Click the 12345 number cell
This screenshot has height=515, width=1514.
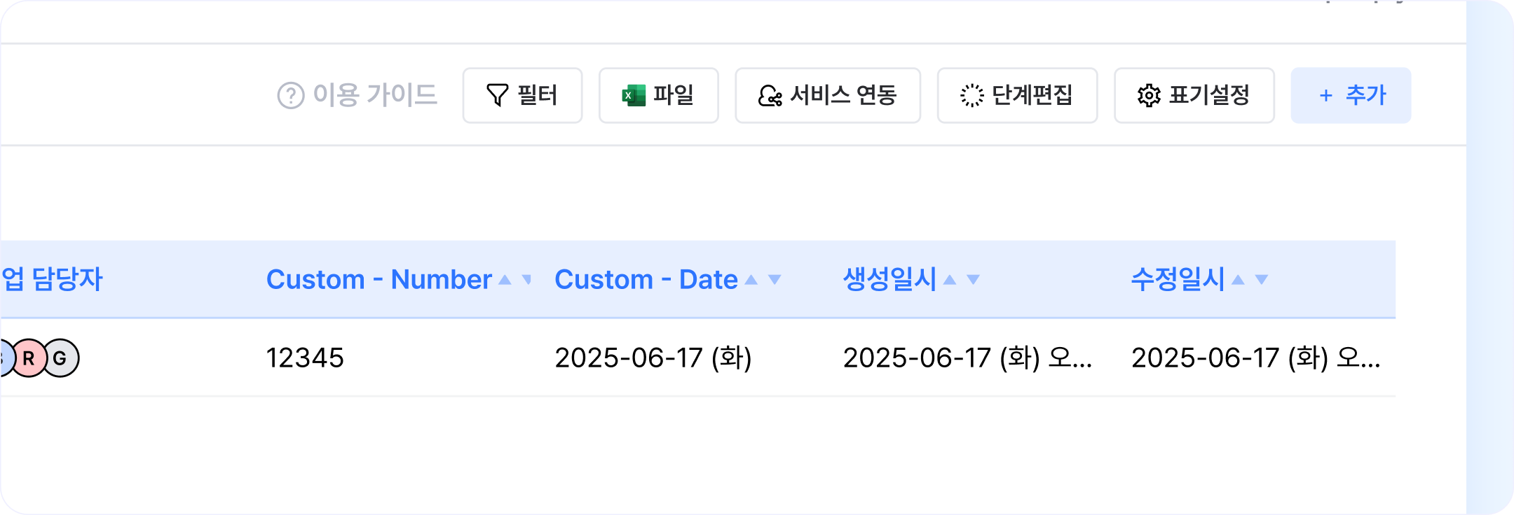[305, 358]
